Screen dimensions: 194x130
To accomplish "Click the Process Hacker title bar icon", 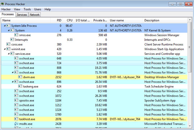I will coord(2,4).
